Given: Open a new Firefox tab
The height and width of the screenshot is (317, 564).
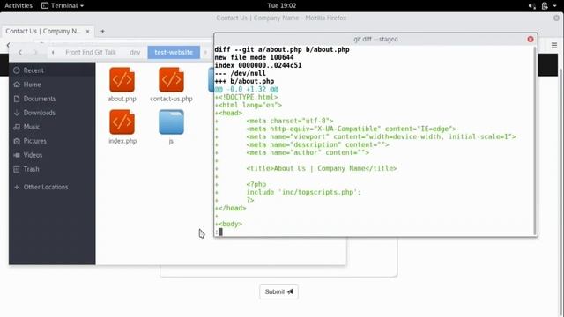Looking at the screenshot, I should pyautogui.click(x=102, y=32).
